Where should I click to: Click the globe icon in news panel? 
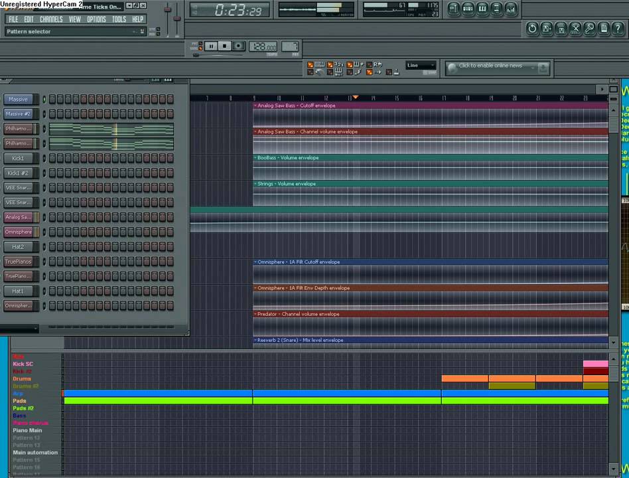point(452,68)
